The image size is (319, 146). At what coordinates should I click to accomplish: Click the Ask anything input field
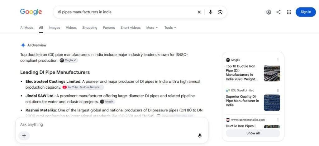tap(112, 125)
